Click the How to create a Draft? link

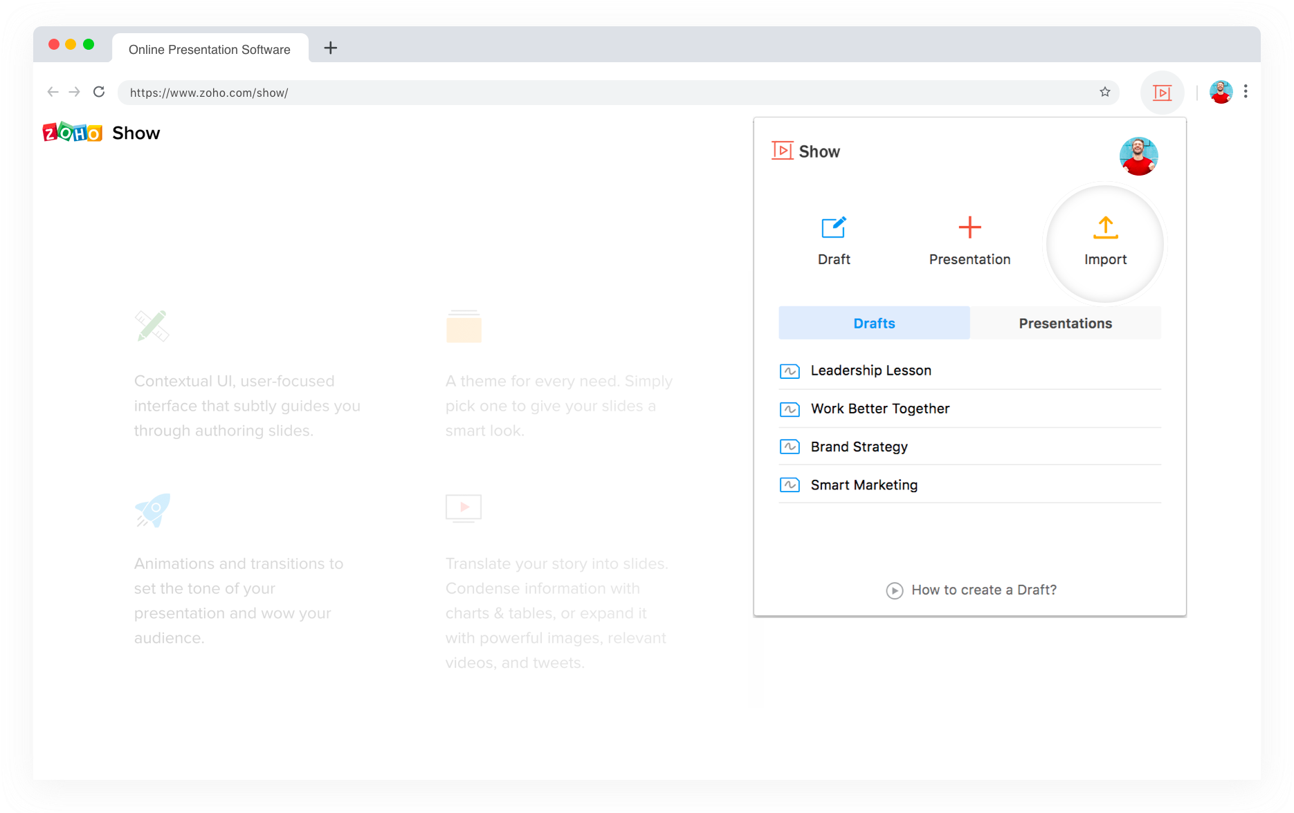983,590
